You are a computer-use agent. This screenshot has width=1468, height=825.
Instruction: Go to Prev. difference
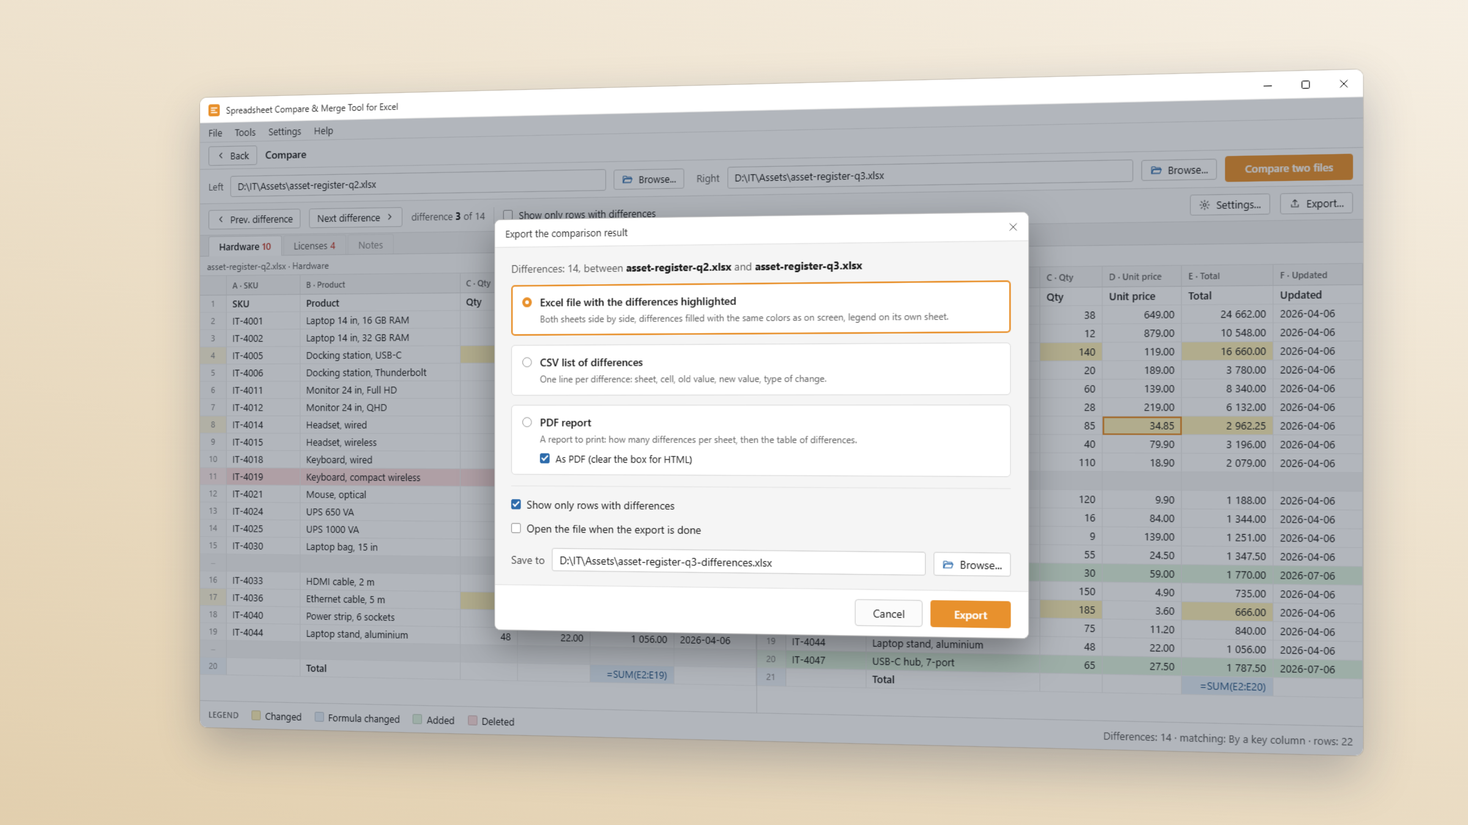pos(255,219)
